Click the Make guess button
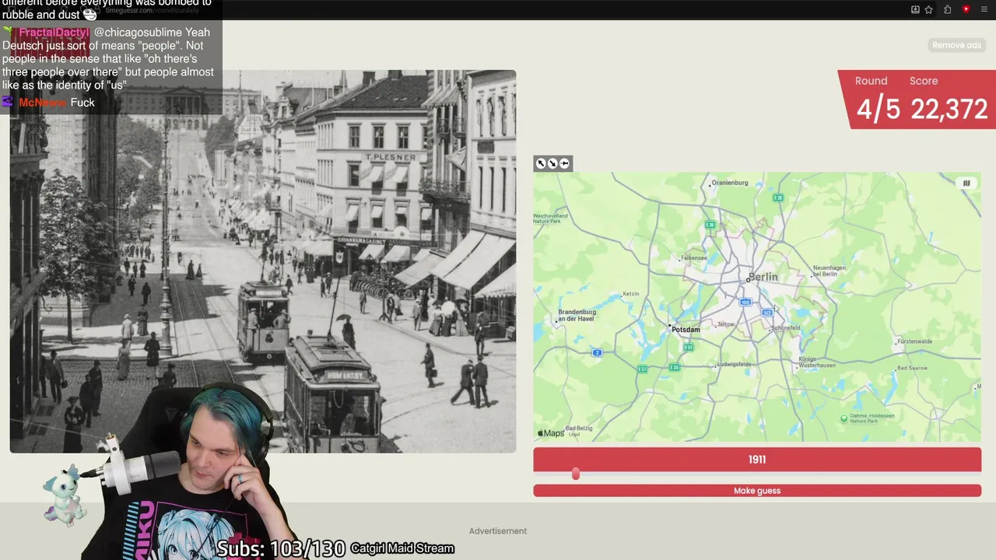This screenshot has height=560, width=996. 757,491
